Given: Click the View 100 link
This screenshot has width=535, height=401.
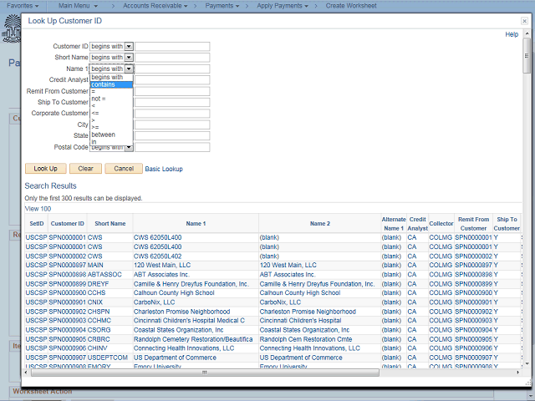Looking at the screenshot, I should (x=38, y=209).
